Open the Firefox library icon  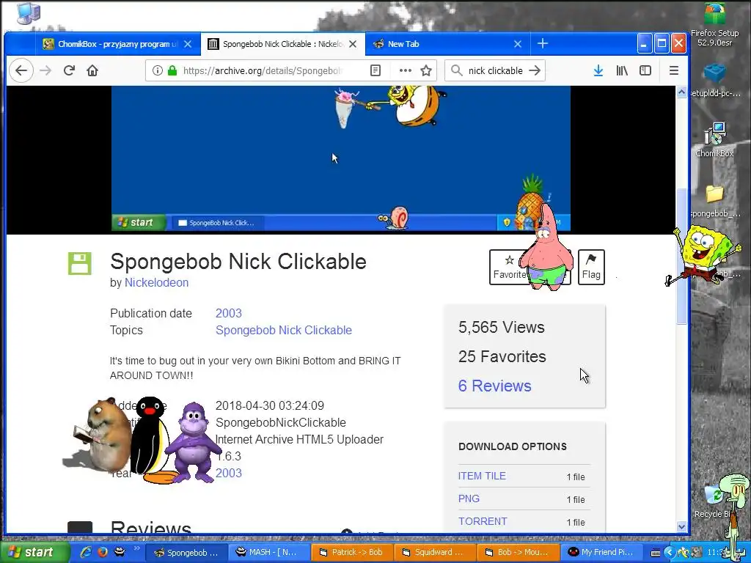tap(622, 71)
